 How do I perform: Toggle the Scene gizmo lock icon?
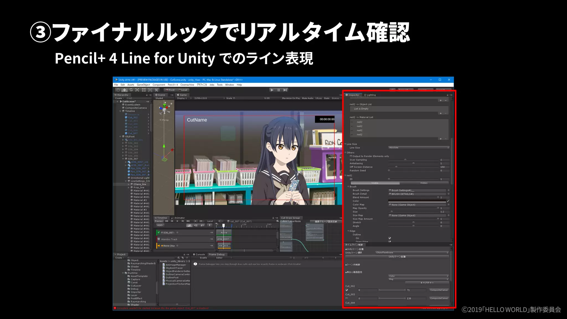(171, 103)
